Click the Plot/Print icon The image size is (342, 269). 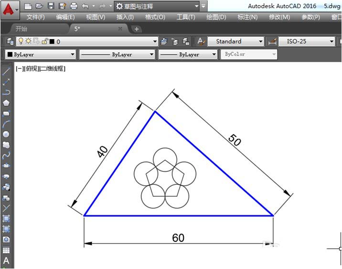tap(74, 6)
